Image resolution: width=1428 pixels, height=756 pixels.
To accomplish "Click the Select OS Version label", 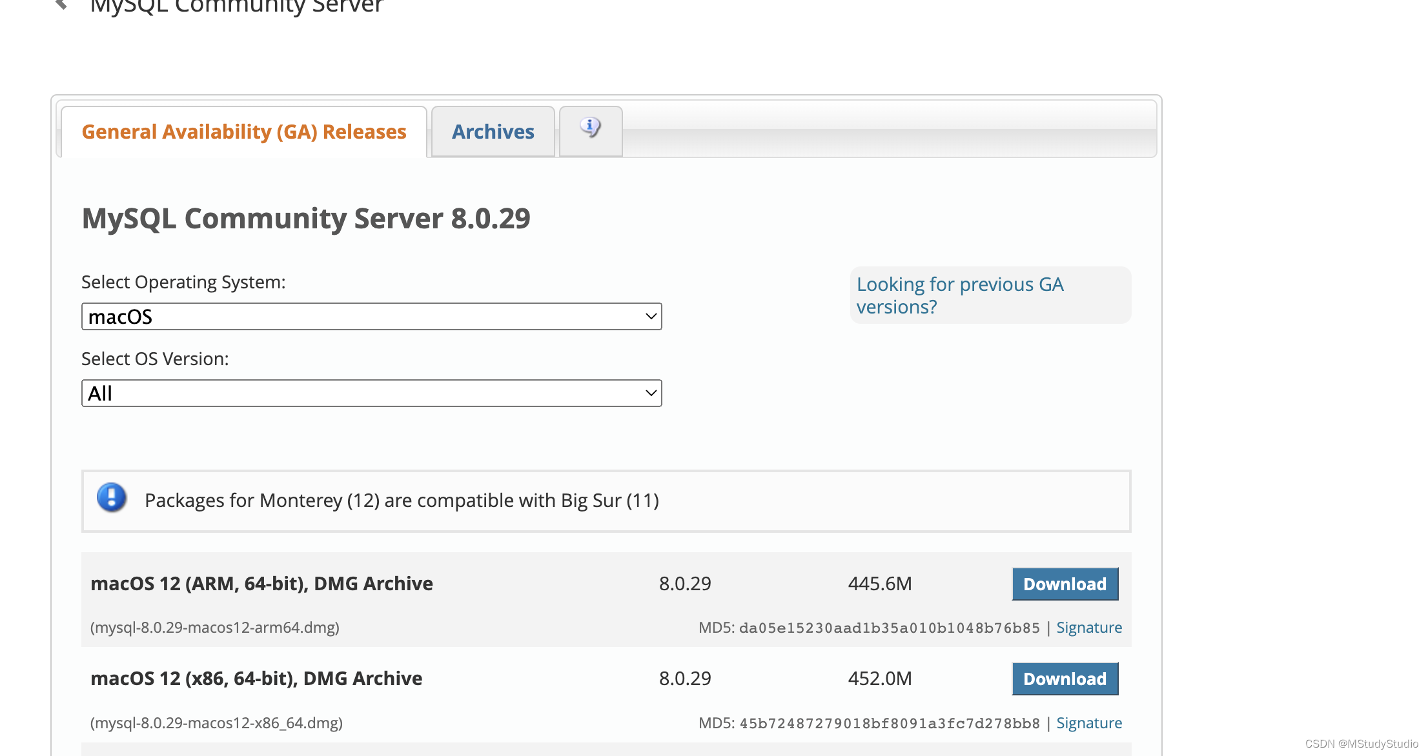I will tap(155, 359).
